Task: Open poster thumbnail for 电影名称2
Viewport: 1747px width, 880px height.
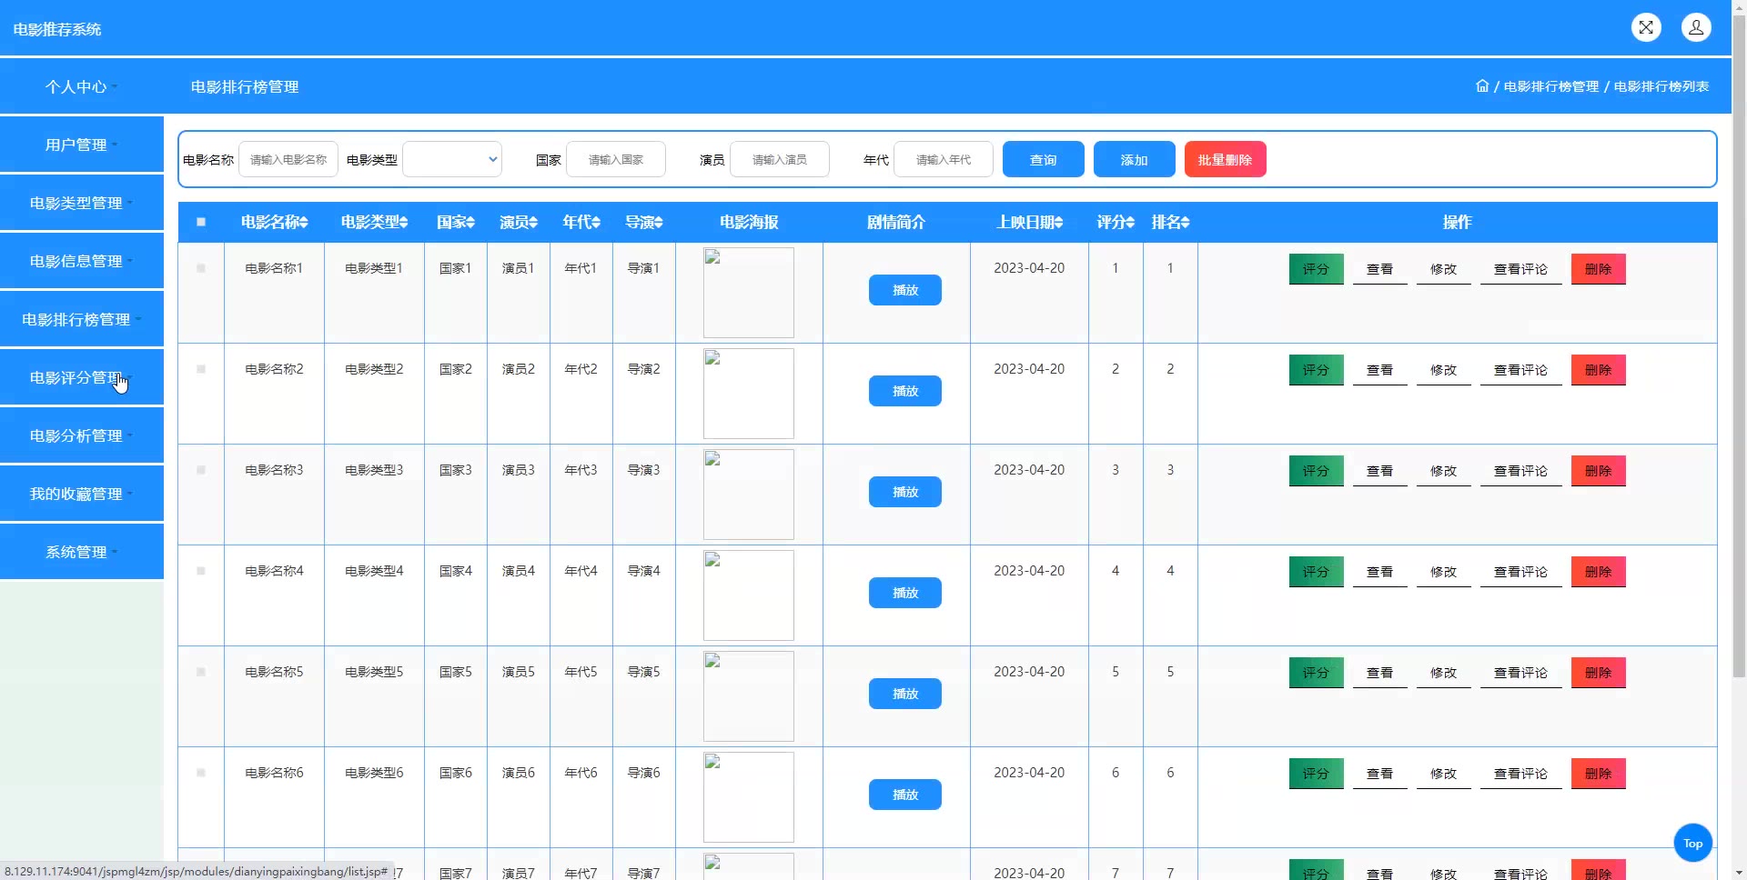Action: tap(749, 394)
